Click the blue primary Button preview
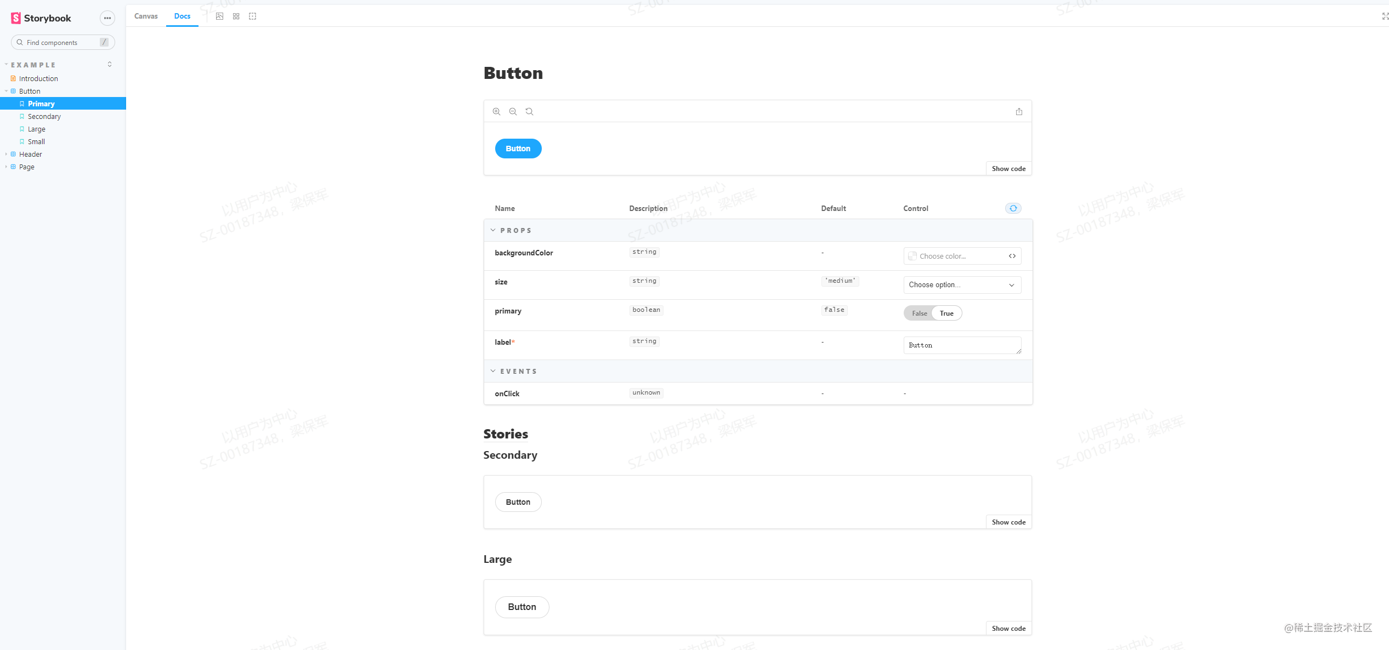The image size is (1389, 650). coord(518,149)
